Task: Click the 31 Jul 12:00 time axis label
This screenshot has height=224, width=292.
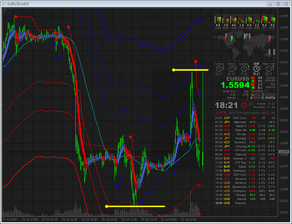Action: point(189,219)
